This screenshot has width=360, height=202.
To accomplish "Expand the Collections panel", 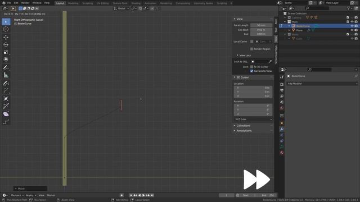I will [x=235, y=126].
